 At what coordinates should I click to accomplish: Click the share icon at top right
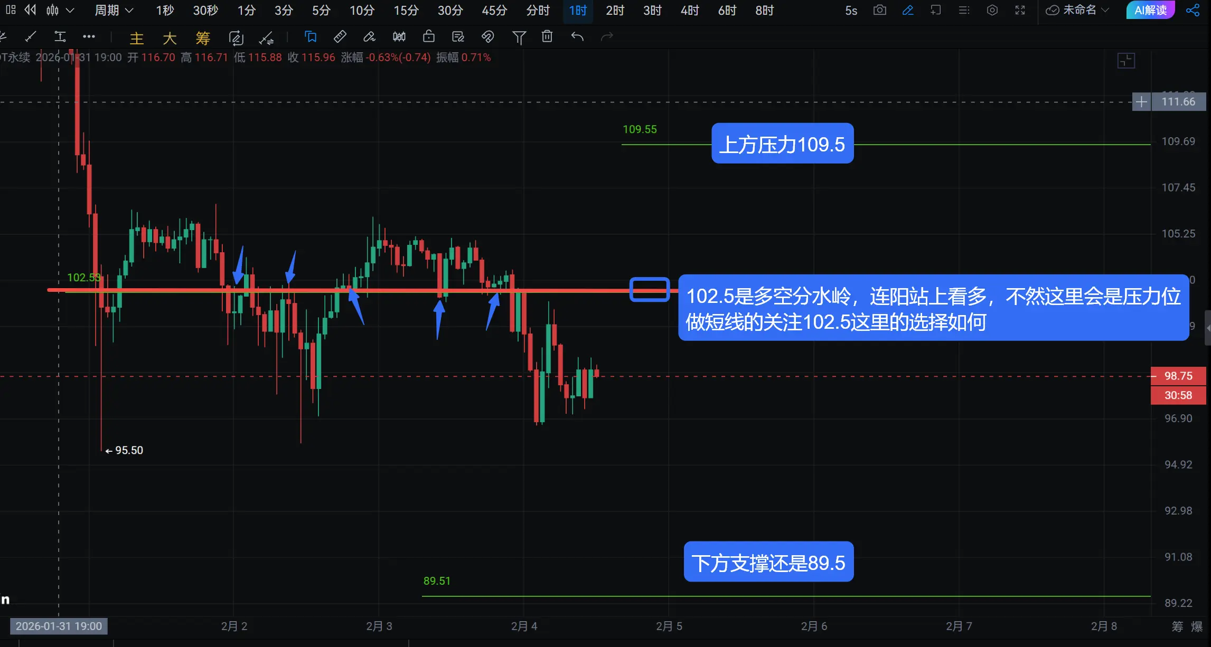click(x=1193, y=10)
